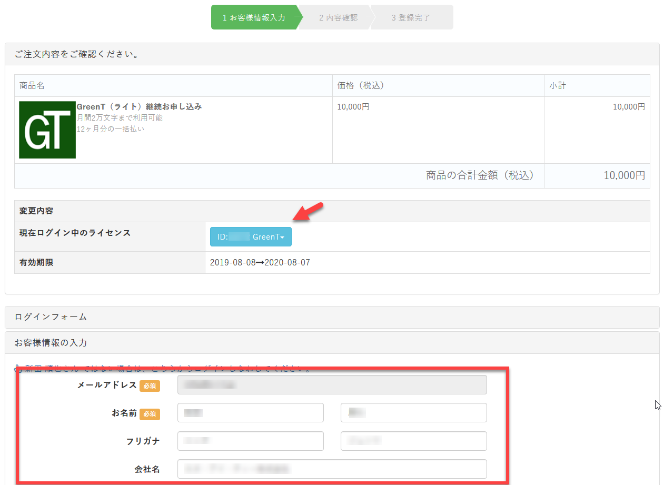Collapse the お客様情報の入力 panel header

coord(51,343)
